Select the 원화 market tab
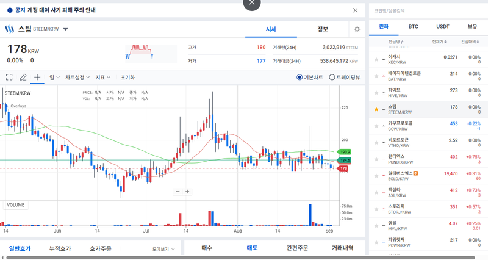 point(384,27)
